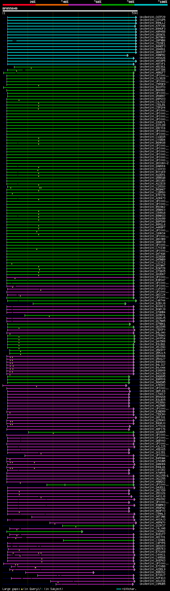Select subject UniRef100_P53550

[x=152, y=403]
